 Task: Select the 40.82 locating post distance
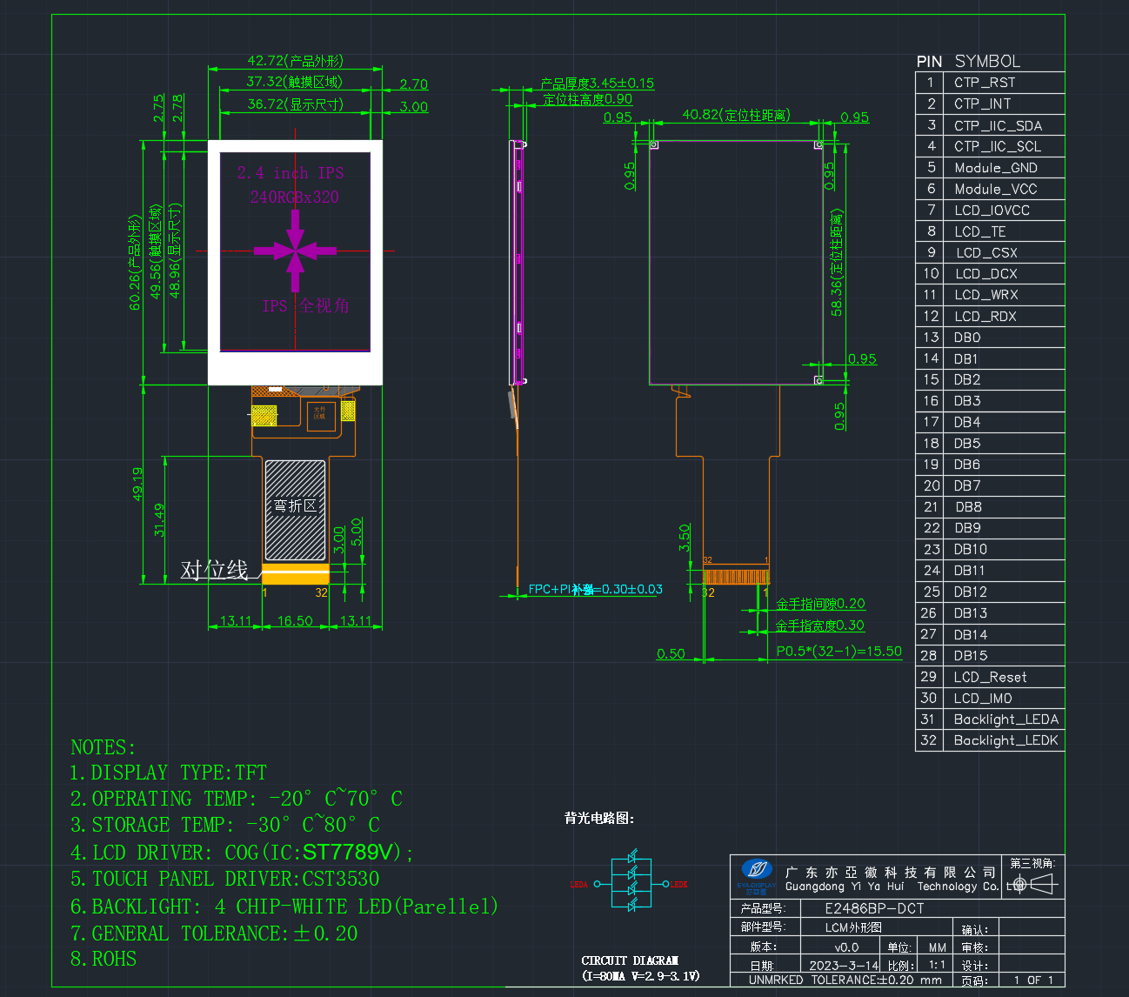736,114
